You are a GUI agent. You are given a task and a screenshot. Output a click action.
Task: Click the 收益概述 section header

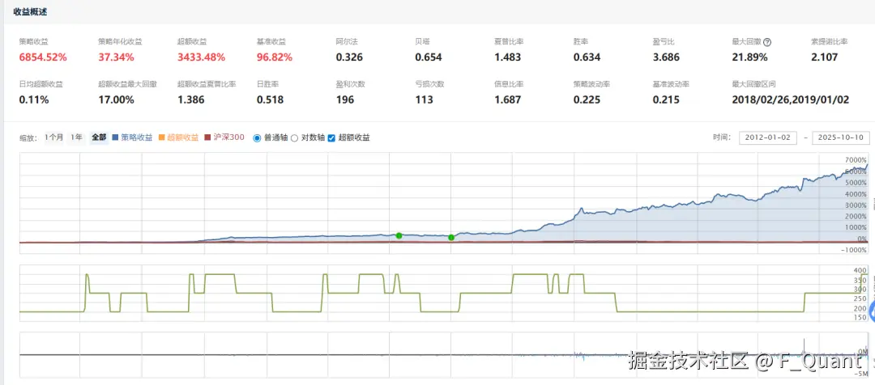pos(31,11)
